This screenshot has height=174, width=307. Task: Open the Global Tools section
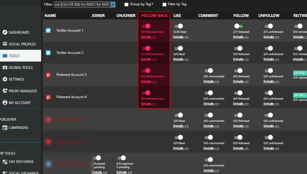point(21,67)
